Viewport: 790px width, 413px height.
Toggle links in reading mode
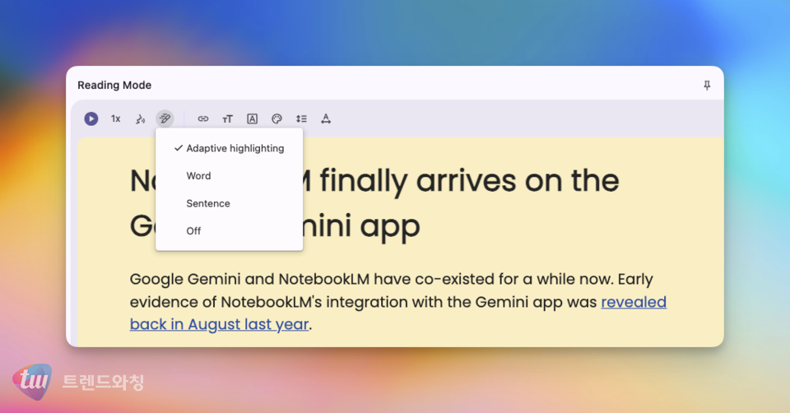203,118
